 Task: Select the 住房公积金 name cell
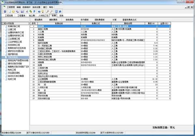click(59, 74)
